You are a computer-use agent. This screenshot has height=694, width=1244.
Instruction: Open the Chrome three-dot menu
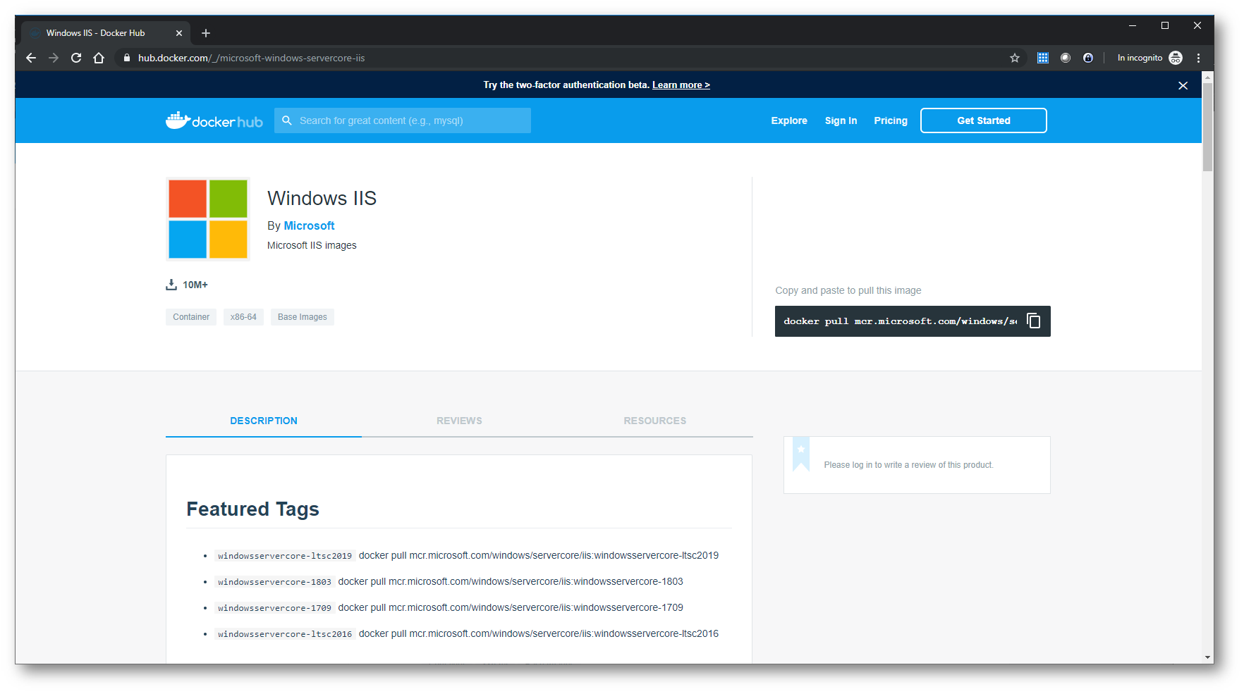coord(1198,58)
